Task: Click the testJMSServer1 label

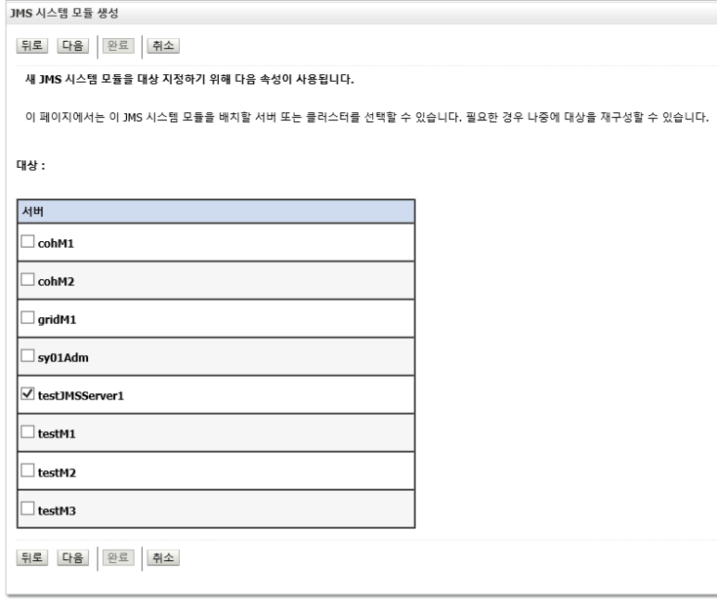Action: (81, 396)
